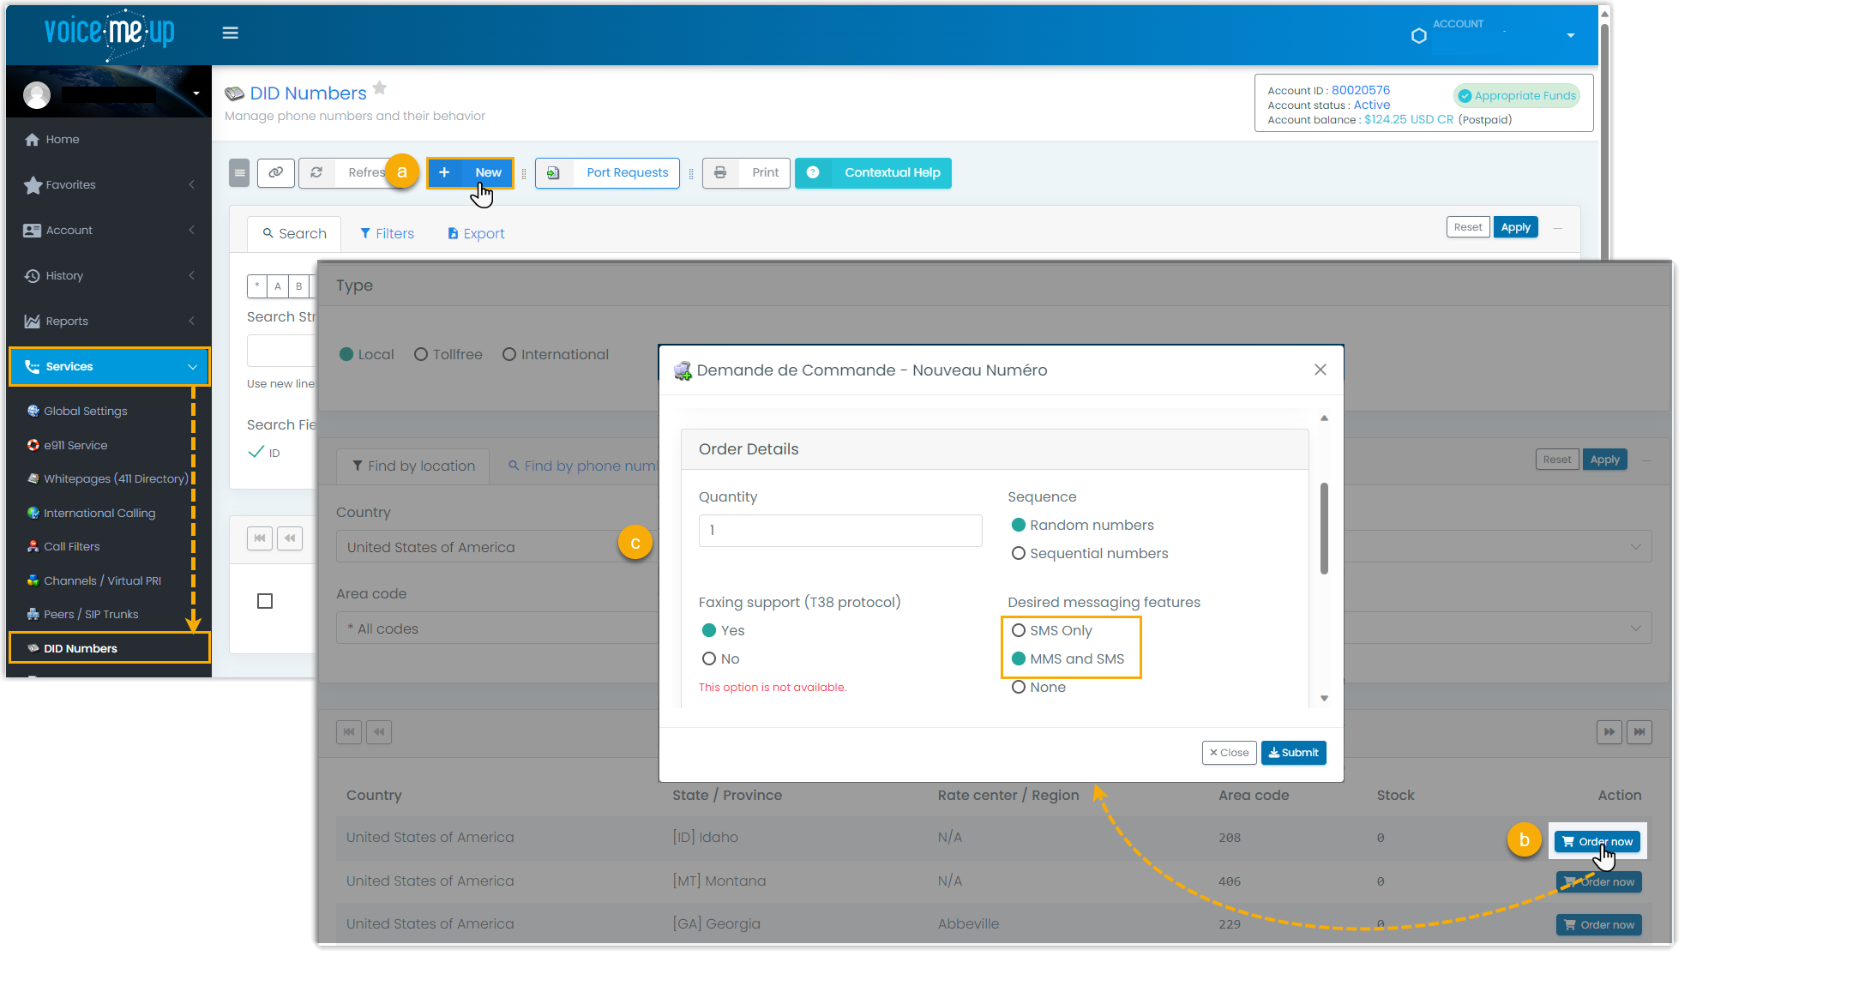
Task: Open the hamburger menu in top header
Action: tap(230, 33)
